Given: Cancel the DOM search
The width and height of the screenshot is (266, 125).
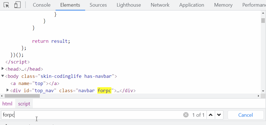Looking at the screenshot, I should pyautogui.click(x=246, y=115).
